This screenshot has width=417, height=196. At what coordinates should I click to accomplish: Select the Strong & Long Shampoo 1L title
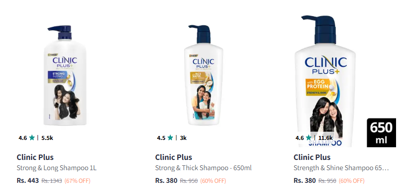click(57, 168)
